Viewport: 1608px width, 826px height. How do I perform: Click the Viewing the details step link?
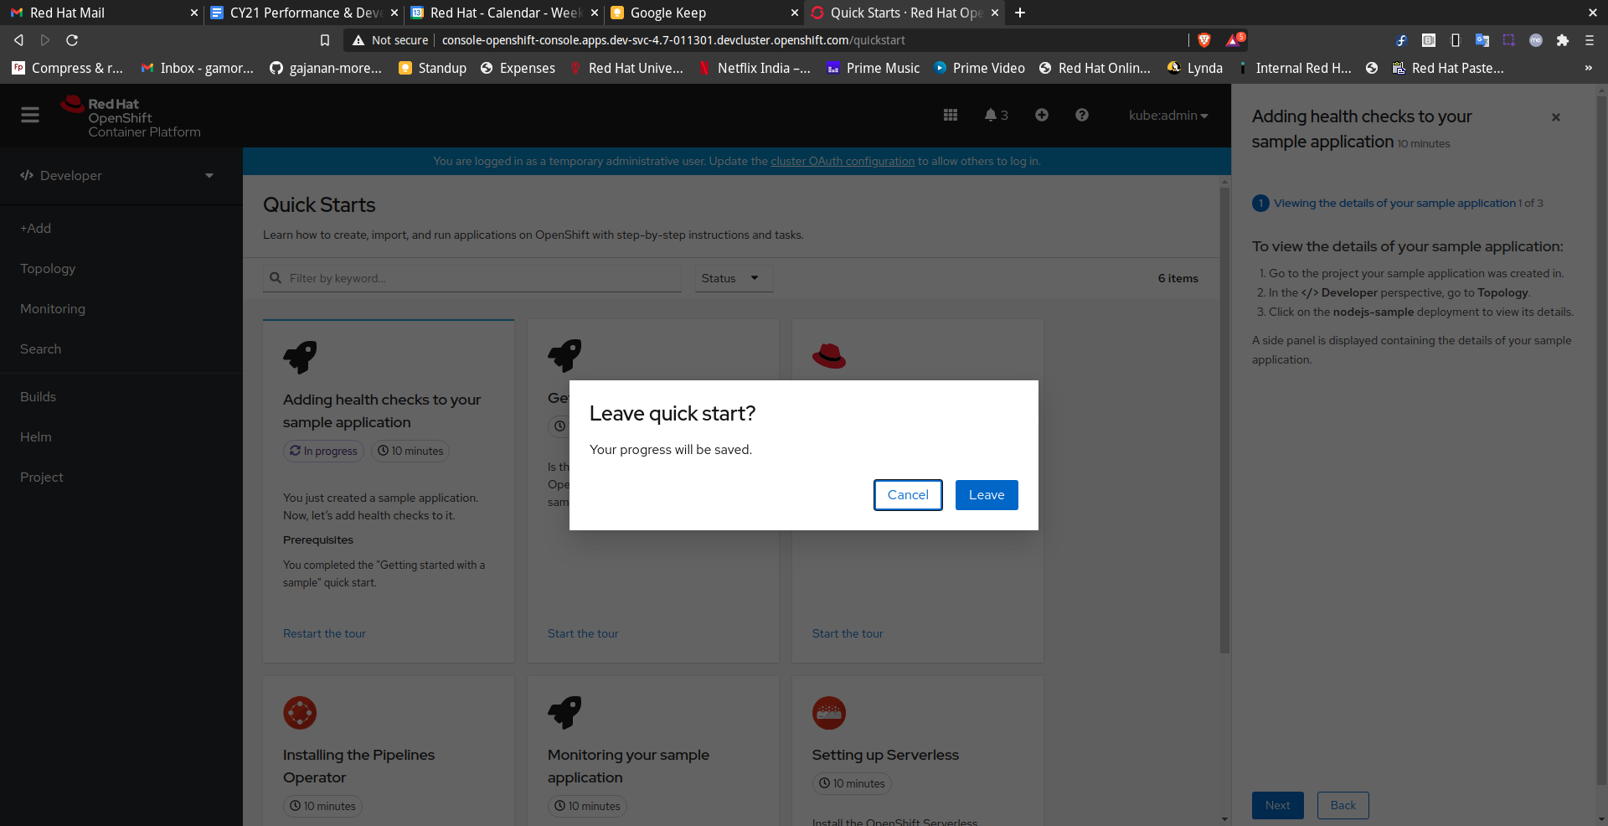click(1394, 203)
